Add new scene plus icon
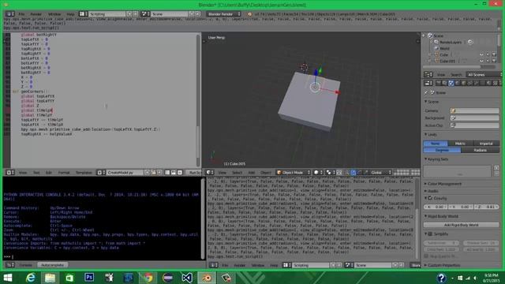Viewport: 505px width, 284px height. point(191,14)
